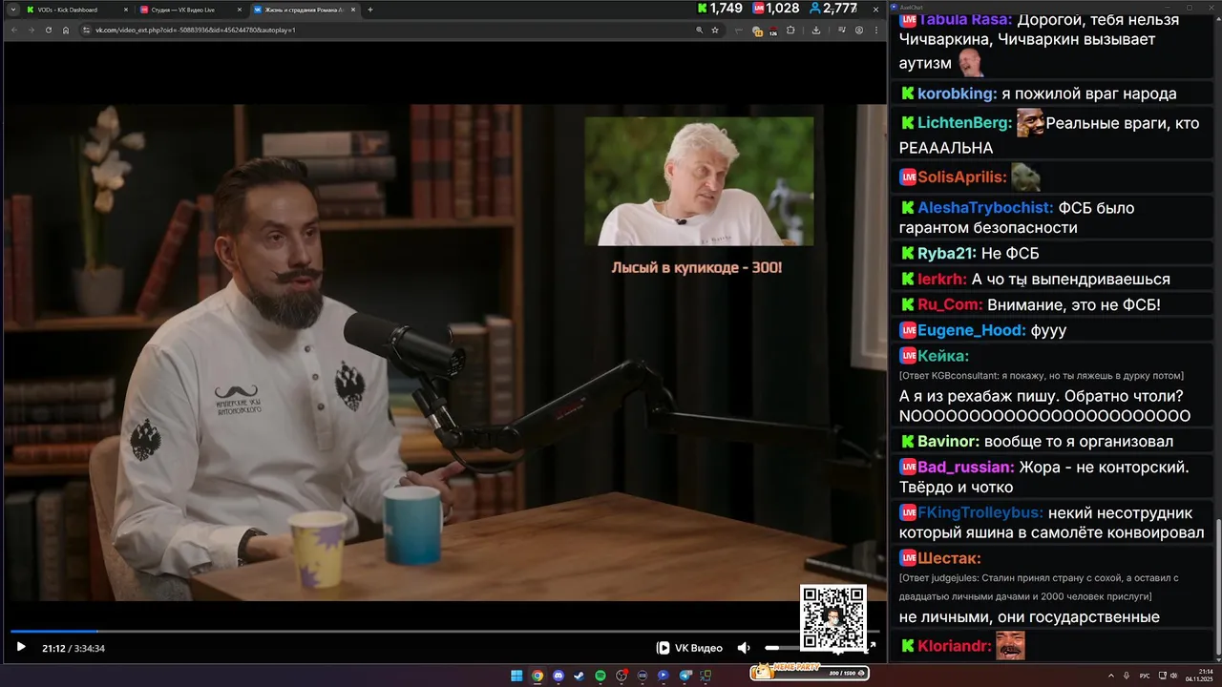Close the Студия — VK Видео Live tab
The height and width of the screenshot is (687, 1222).
(x=240, y=10)
